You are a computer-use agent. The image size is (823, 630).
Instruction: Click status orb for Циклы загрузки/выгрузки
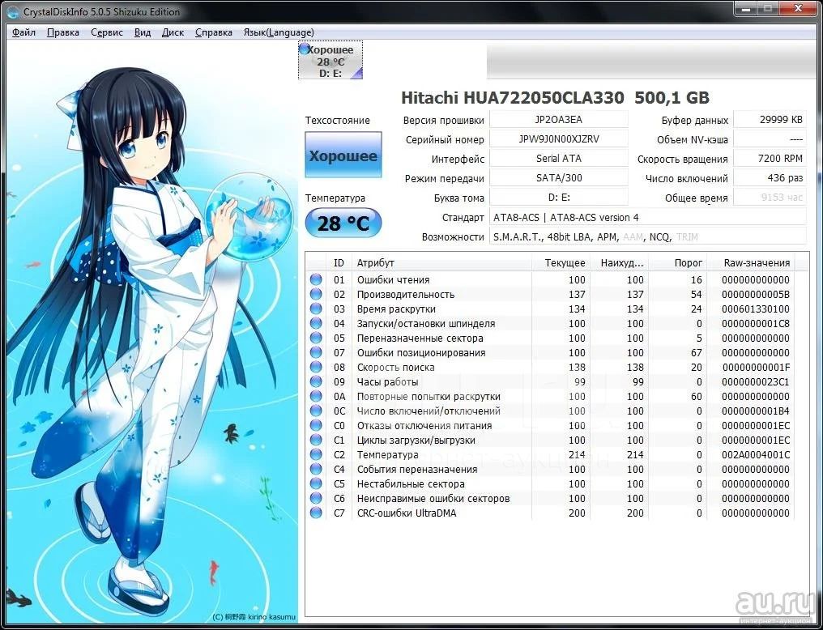[x=316, y=440]
